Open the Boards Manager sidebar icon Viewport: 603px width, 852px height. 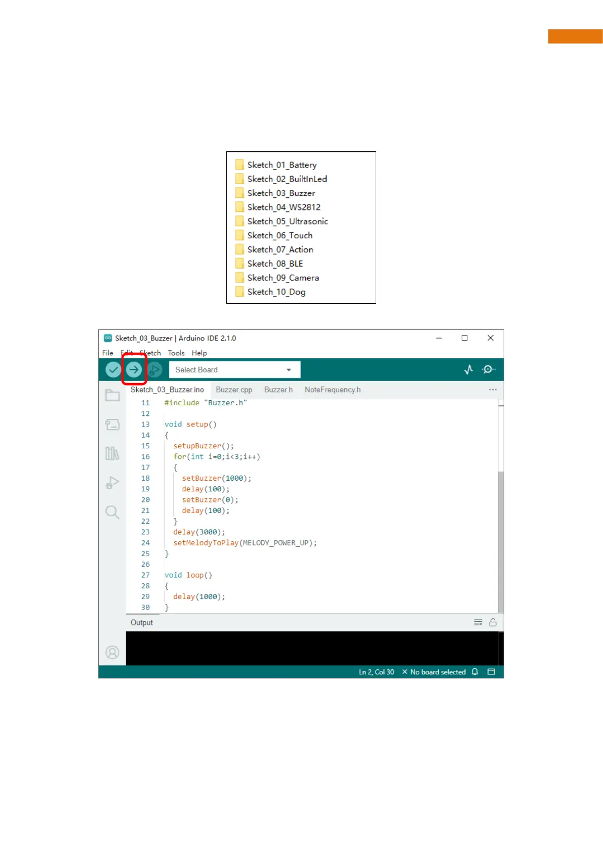(112, 424)
